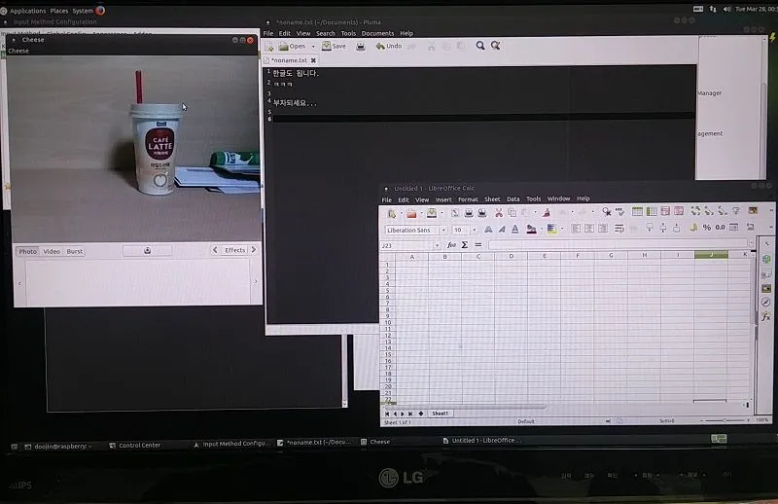
Task: Click the Sum (Σ) icon in formula bar
Action: click(465, 245)
